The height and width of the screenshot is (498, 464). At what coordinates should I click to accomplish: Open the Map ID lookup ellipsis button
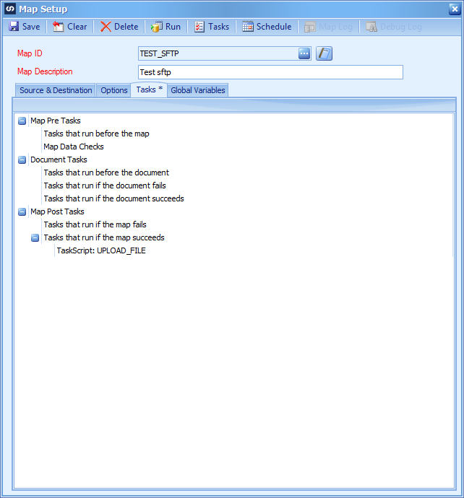coord(304,53)
